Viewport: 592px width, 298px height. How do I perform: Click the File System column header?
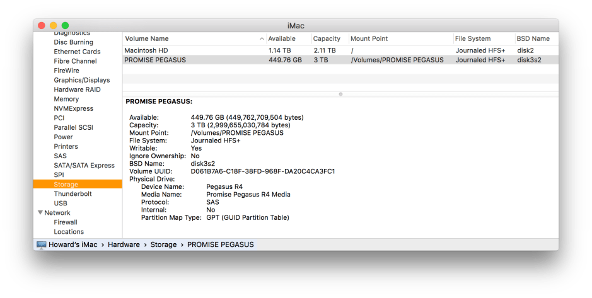tap(473, 38)
